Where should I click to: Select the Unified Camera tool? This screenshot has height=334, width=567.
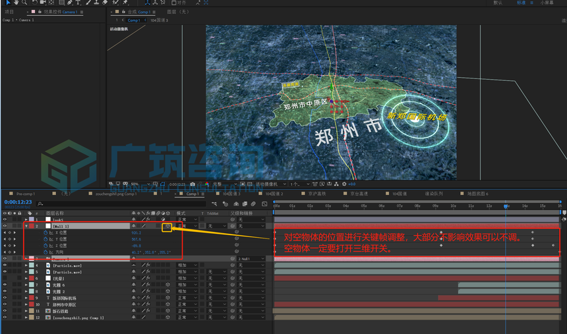(x=43, y=2)
